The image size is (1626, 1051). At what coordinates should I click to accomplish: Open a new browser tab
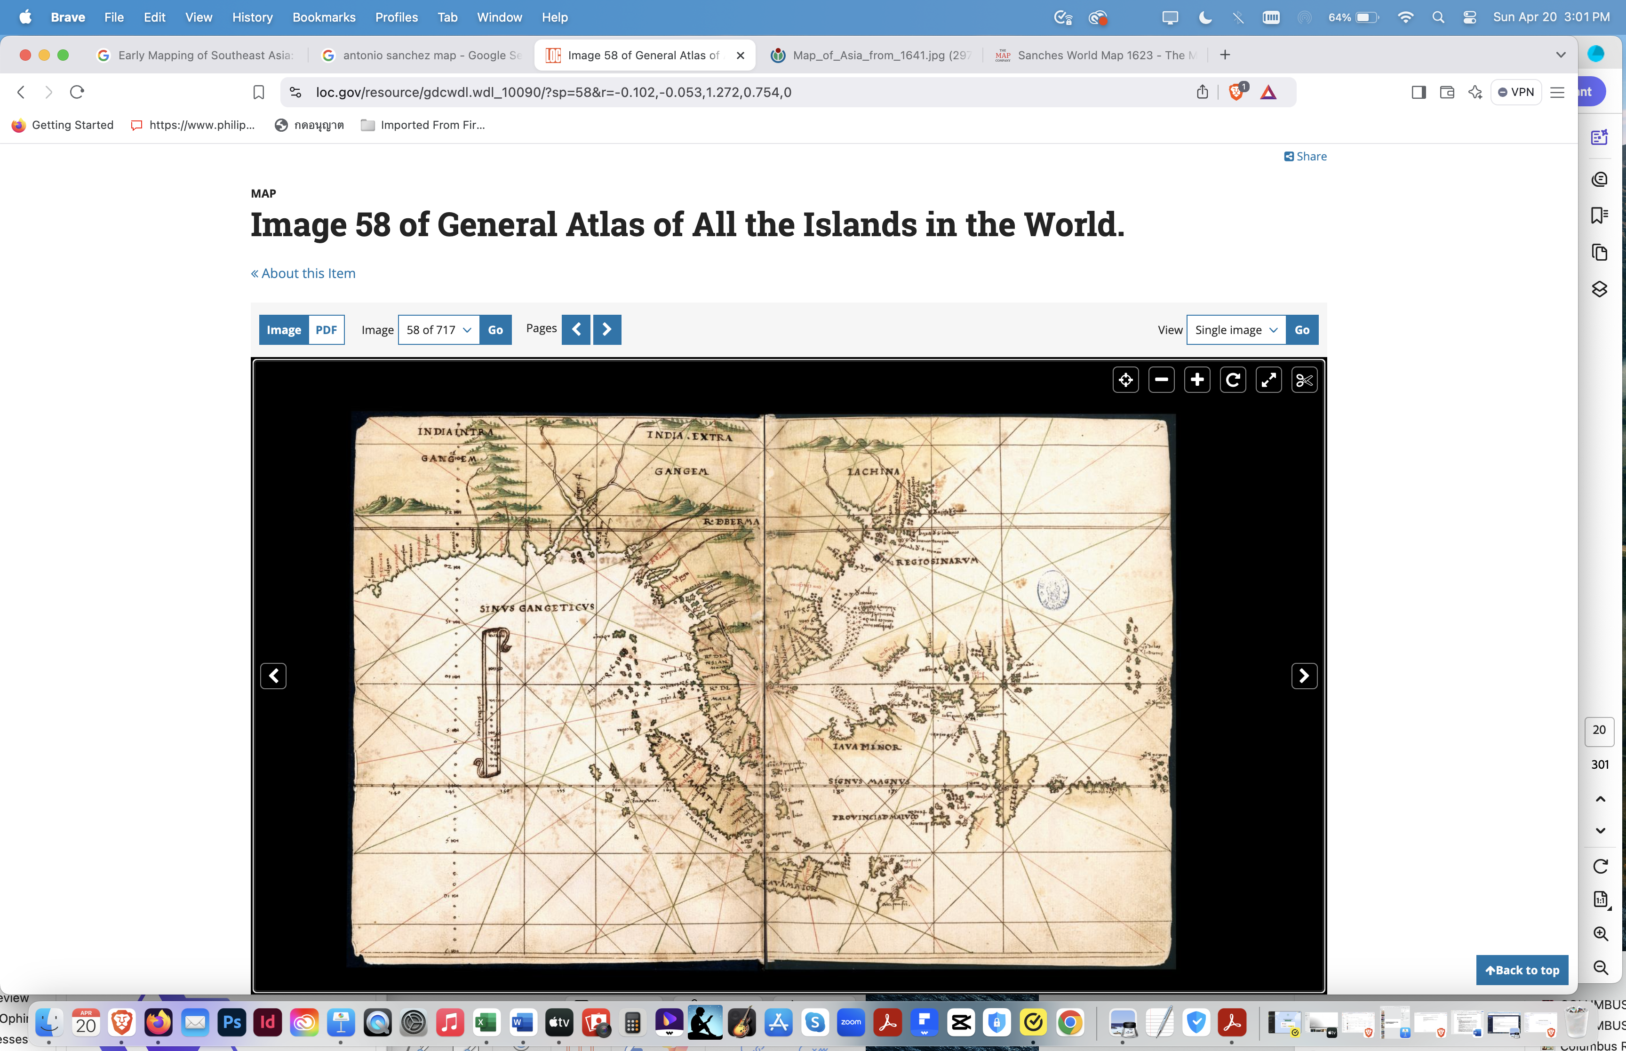[1225, 55]
